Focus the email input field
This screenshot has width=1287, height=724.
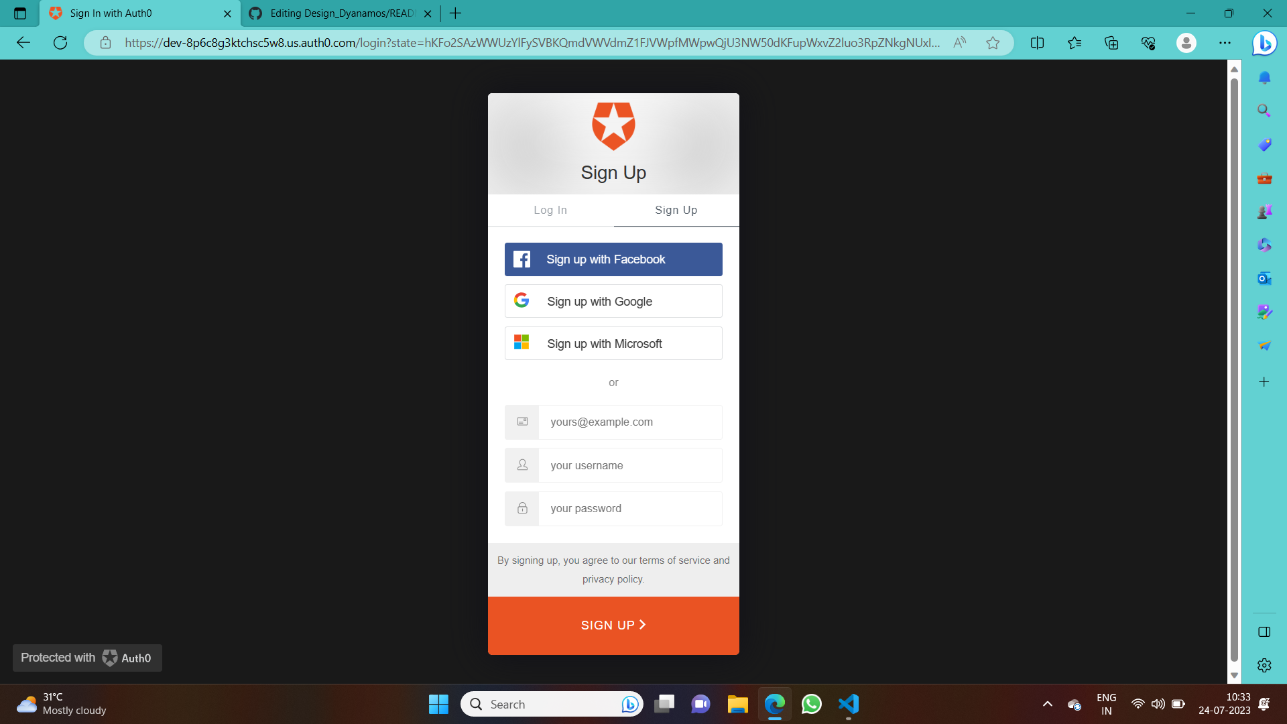tap(629, 422)
